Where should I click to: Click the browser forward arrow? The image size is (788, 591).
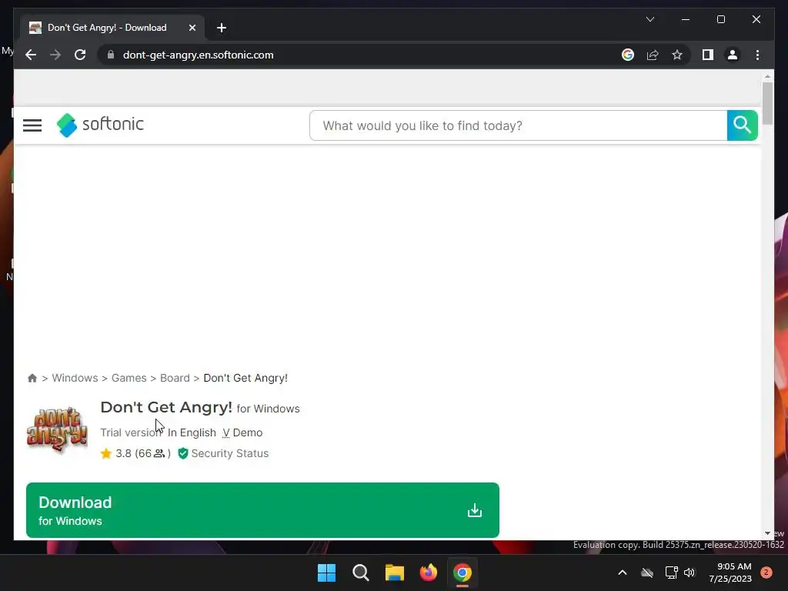point(55,55)
